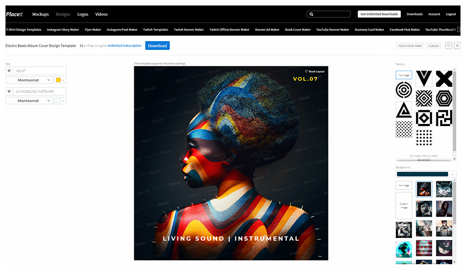Open YouTube Banner Maker category
466x273 pixels.
(x=332, y=30)
